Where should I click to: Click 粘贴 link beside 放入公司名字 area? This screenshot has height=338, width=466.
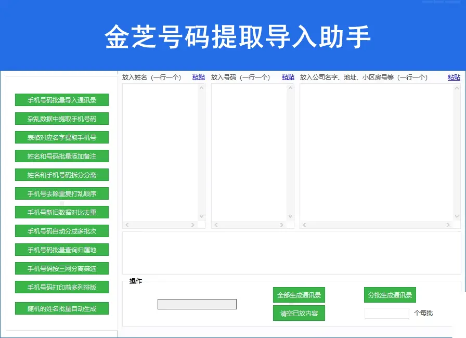click(453, 77)
